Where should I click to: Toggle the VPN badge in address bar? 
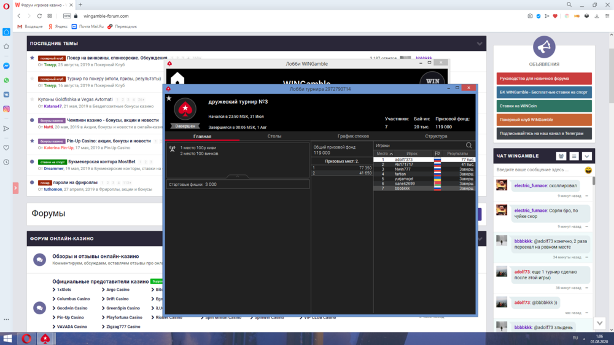click(67, 16)
